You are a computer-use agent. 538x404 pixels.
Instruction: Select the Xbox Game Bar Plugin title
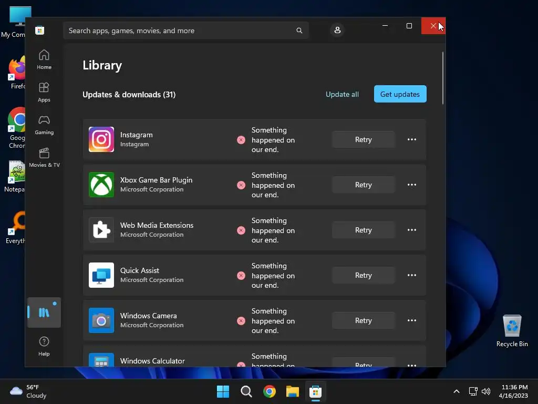coord(156,180)
